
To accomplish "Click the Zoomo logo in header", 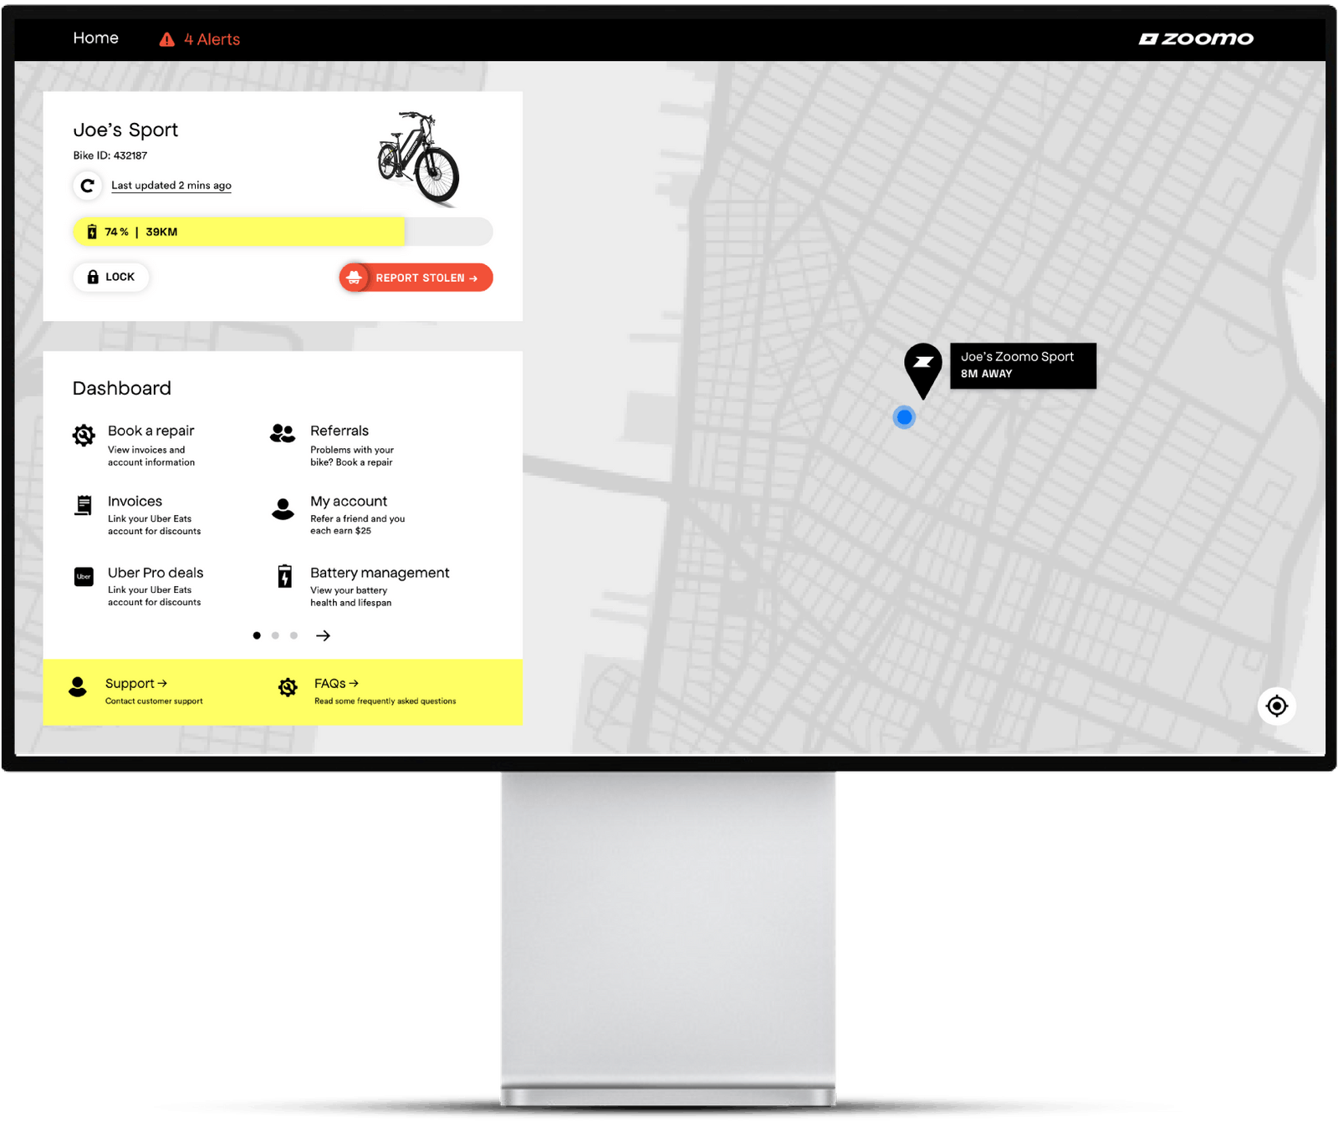I will pyautogui.click(x=1196, y=38).
